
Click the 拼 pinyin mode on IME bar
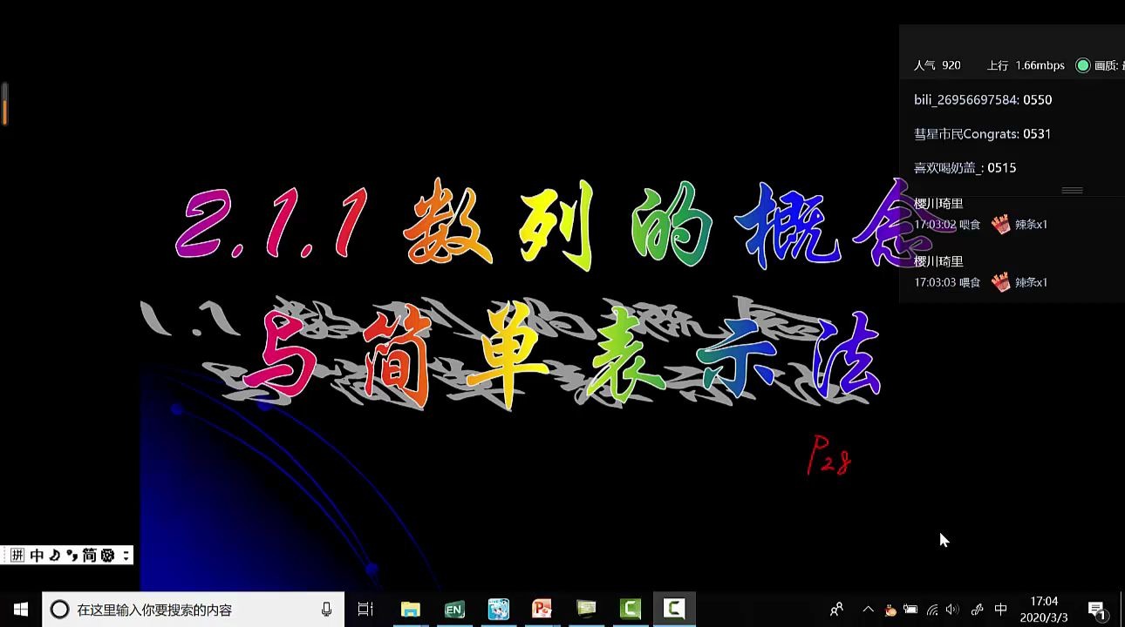pyautogui.click(x=17, y=556)
